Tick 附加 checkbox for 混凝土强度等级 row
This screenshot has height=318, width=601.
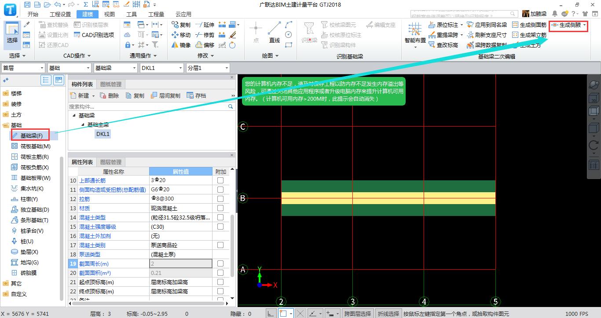click(x=220, y=227)
